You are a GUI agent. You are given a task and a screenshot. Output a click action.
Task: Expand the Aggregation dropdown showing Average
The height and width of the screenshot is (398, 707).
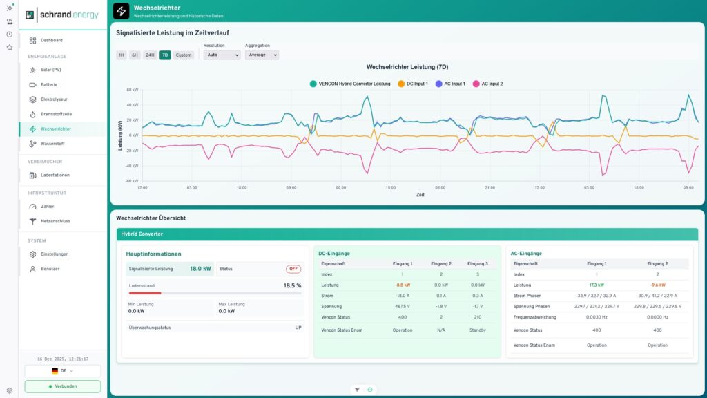pyautogui.click(x=262, y=55)
